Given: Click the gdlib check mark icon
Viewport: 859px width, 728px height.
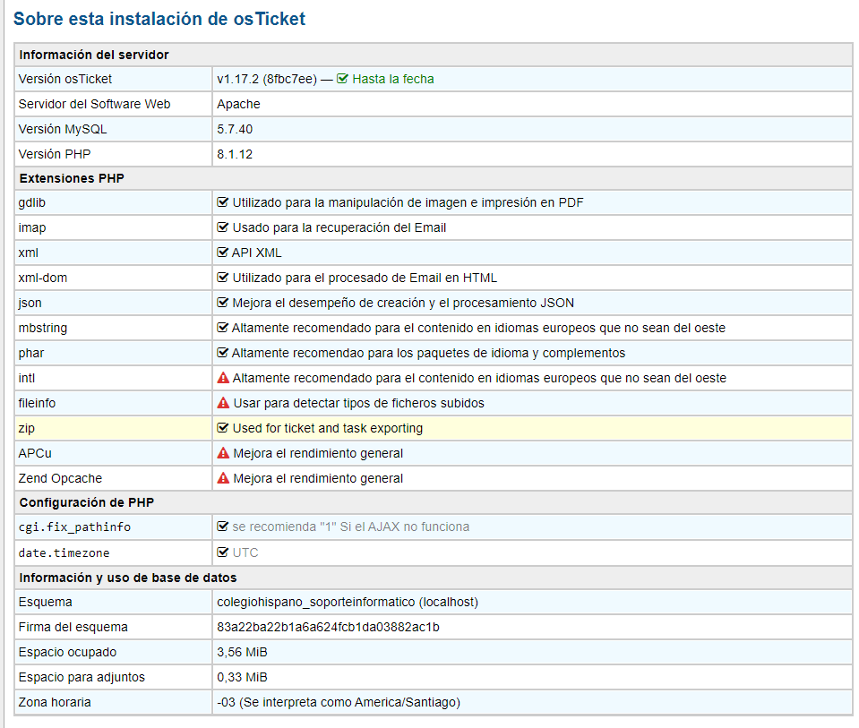Looking at the screenshot, I should pos(223,202).
